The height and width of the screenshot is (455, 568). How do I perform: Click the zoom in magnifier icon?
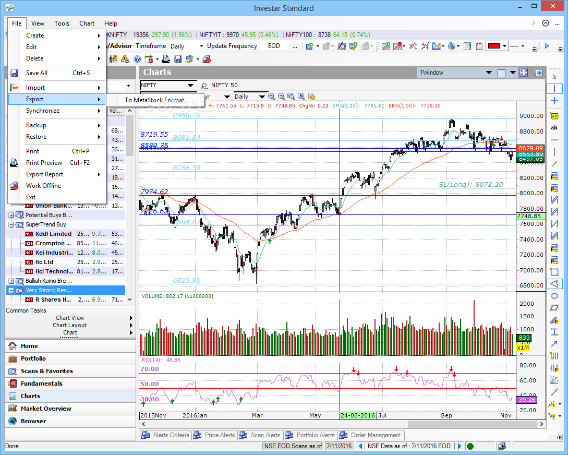point(271,97)
